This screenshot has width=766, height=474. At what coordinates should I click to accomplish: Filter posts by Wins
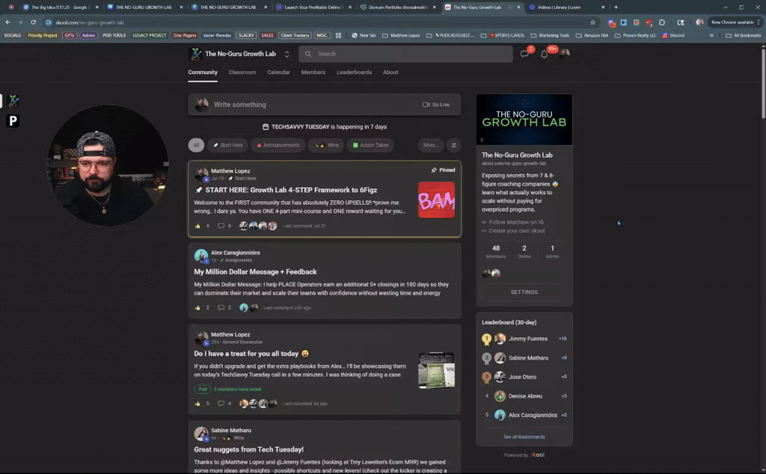pos(326,145)
